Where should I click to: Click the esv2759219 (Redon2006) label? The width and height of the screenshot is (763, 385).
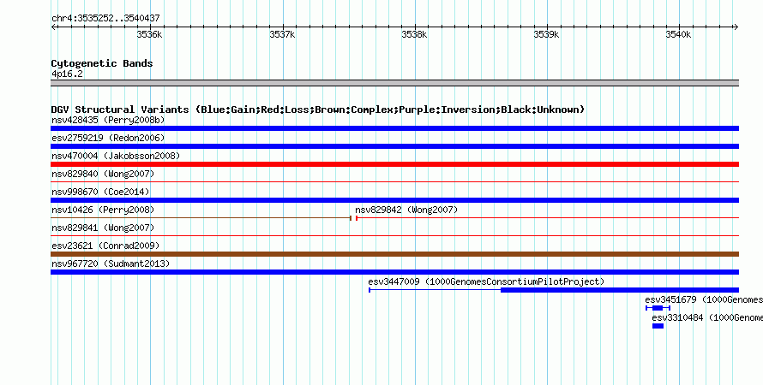tap(108, 138)
